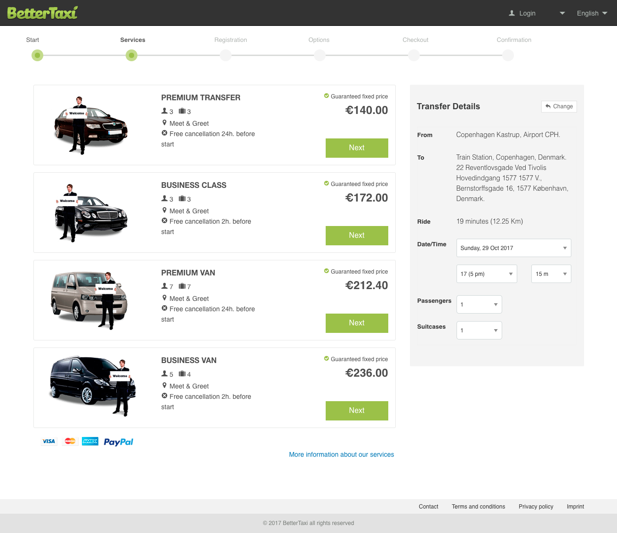
Task: Click the BetterTaxi logo
Action: point(42,13)
